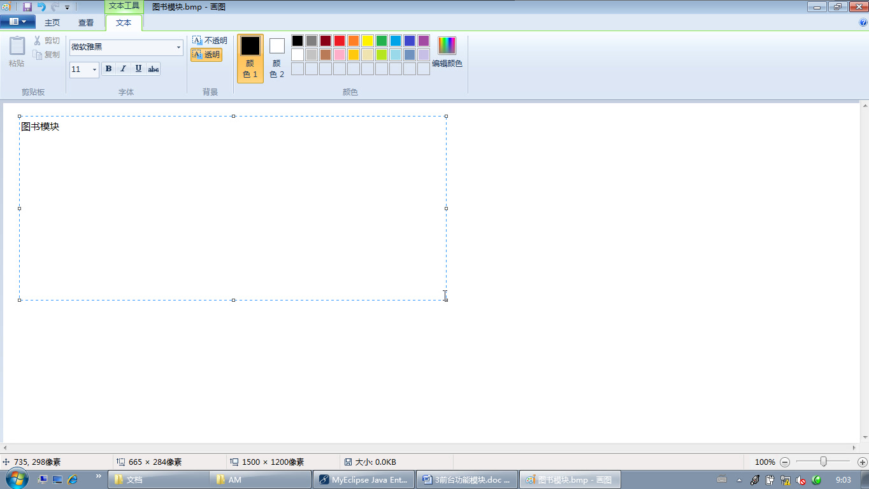Screen dimensions: 869x489
Task: Pick the white palette swatch
Action: (298, 55)
